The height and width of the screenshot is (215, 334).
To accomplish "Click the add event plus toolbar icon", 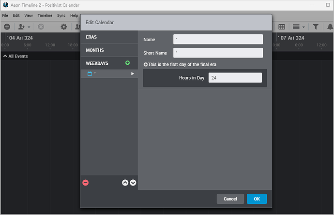I will pos(7,27).
